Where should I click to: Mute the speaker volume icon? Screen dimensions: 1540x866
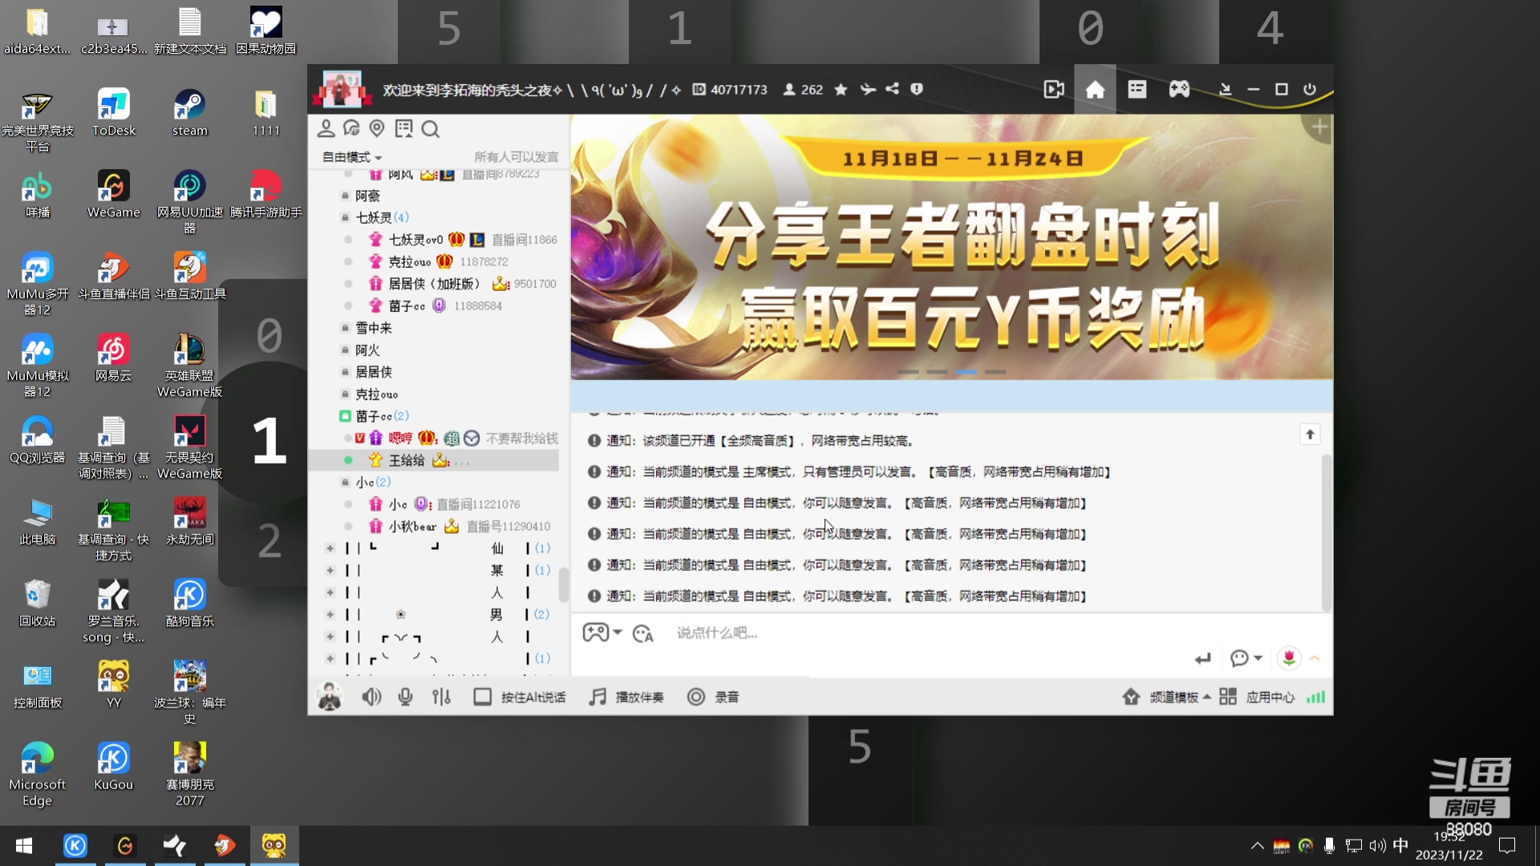pos(371,697)
